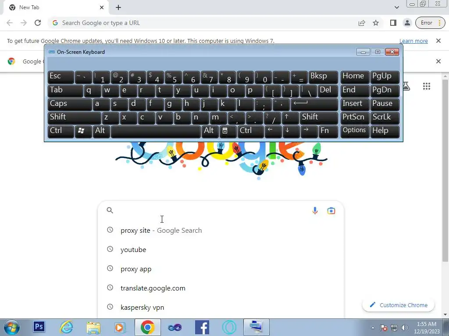
Task: Choose the 'proxy app' suggestion
Action: pos(221,269)
